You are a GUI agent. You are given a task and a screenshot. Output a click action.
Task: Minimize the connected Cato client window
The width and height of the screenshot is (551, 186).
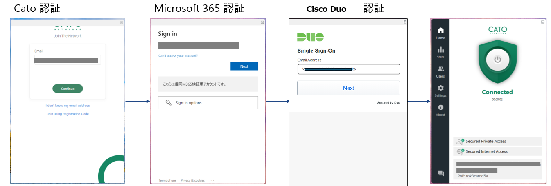[x=543, y=22]
